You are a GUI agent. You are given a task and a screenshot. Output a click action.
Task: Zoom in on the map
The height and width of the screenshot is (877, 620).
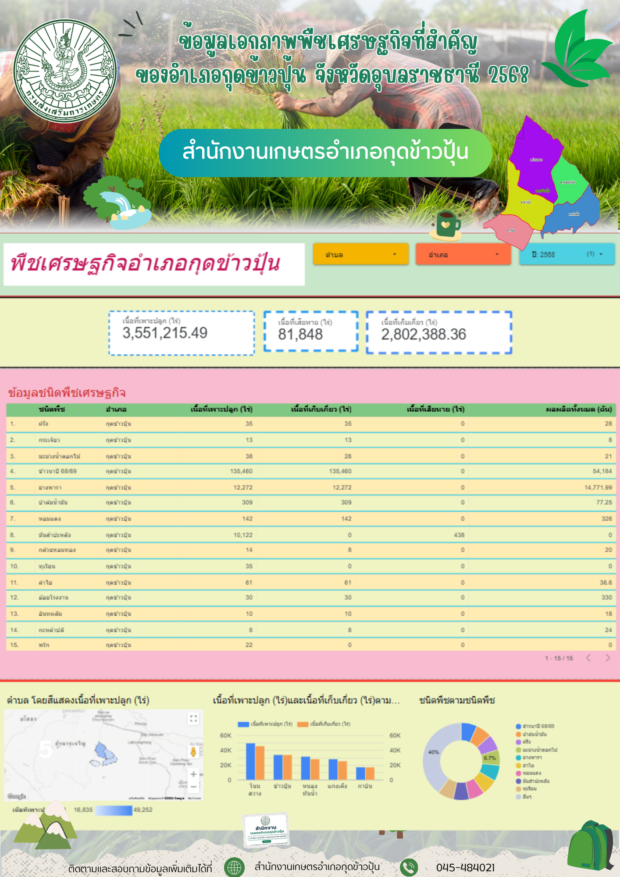[x=193, y=774]
